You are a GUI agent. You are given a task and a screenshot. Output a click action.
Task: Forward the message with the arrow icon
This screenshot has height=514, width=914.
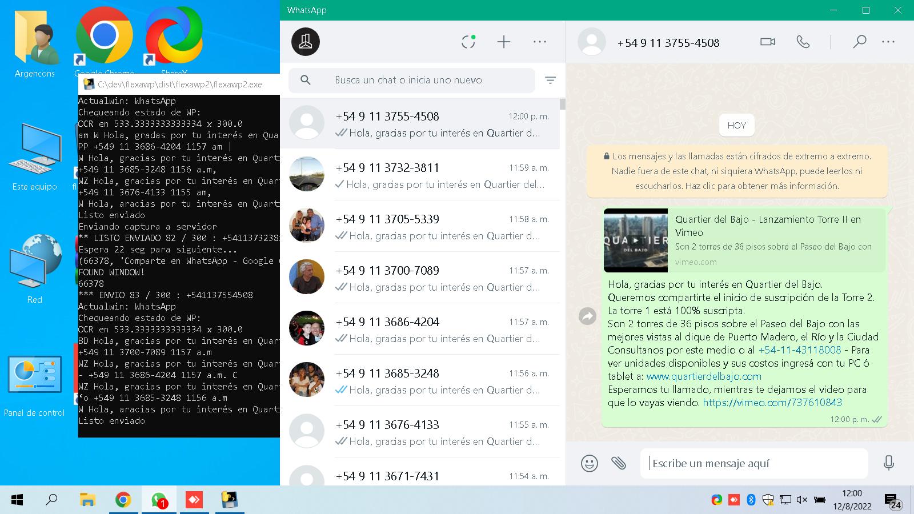point(587,316)
